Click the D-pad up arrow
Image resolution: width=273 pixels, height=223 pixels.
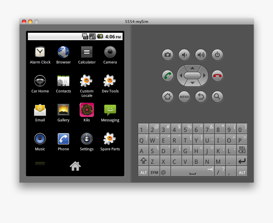[192, 68]
